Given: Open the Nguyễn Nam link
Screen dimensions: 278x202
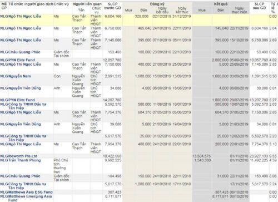Looking at the screenshot, I should coord(19,76).
